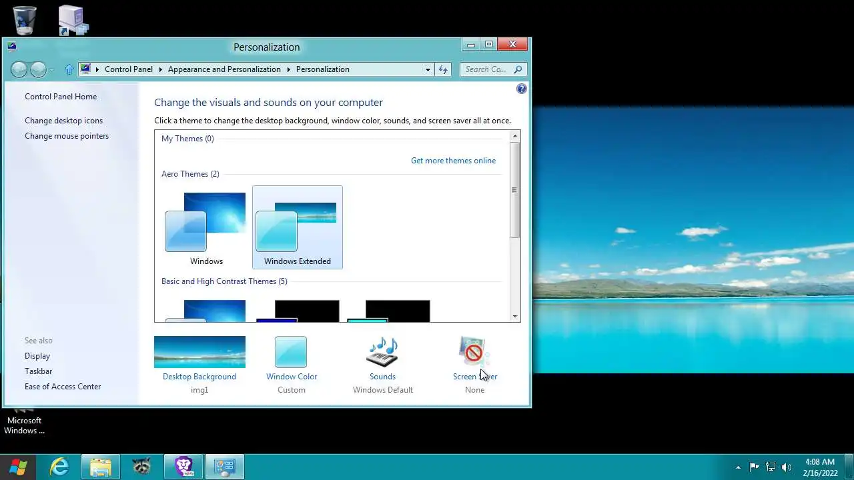
Task: Select Appearance and Personalization breadcrumb
Action: pos(224,69)
